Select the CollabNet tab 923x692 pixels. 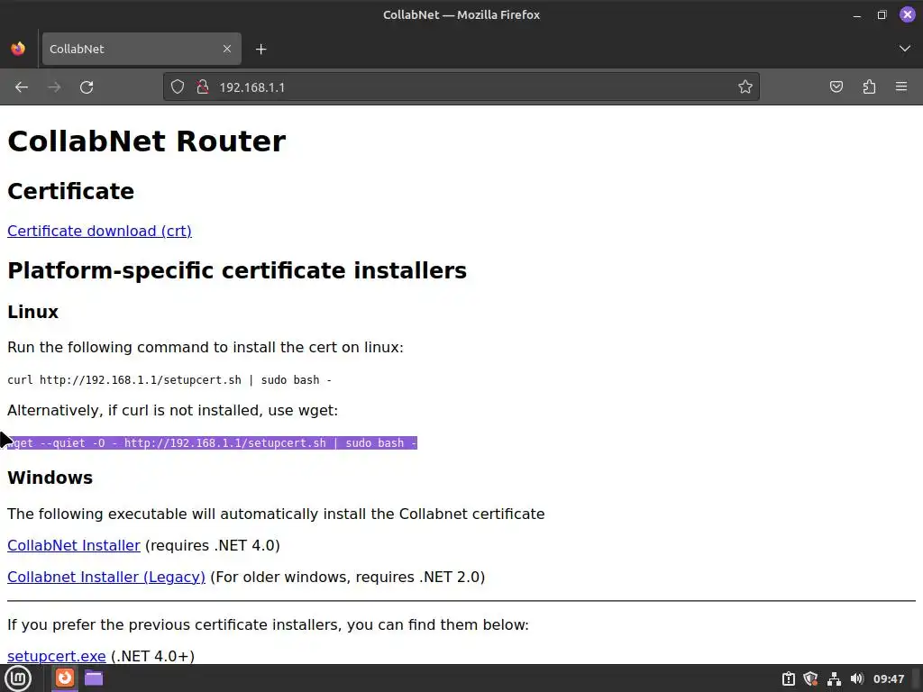(142, 49)
